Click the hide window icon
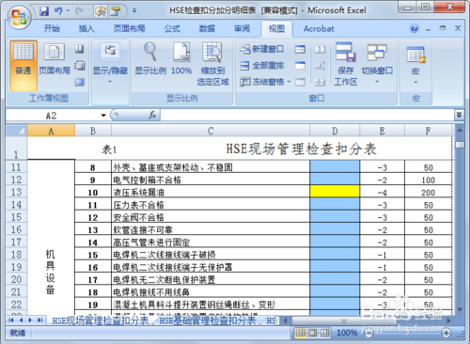The height and width of the screenshot is (344, 470). [x=300, y=66]
